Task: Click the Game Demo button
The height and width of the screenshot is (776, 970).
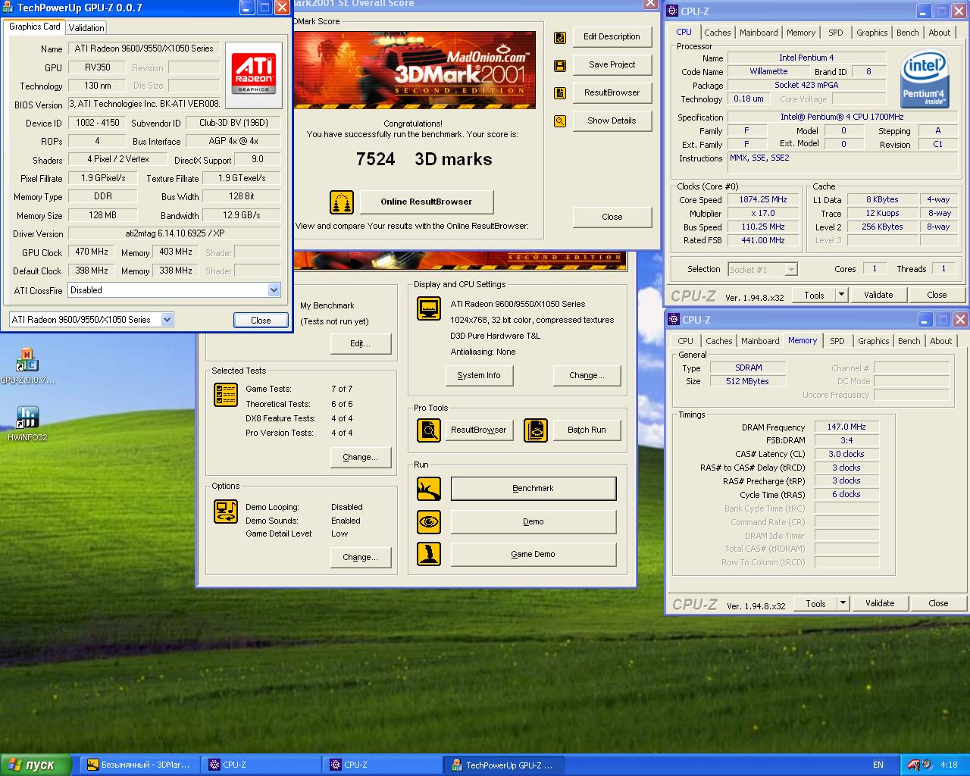Action: click(x=533, y=554)
